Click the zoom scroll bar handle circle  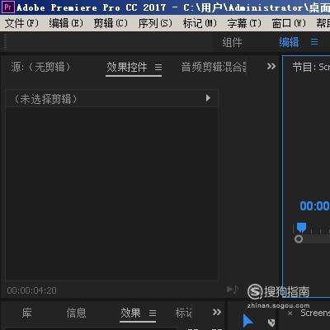(x=299, y=238)
